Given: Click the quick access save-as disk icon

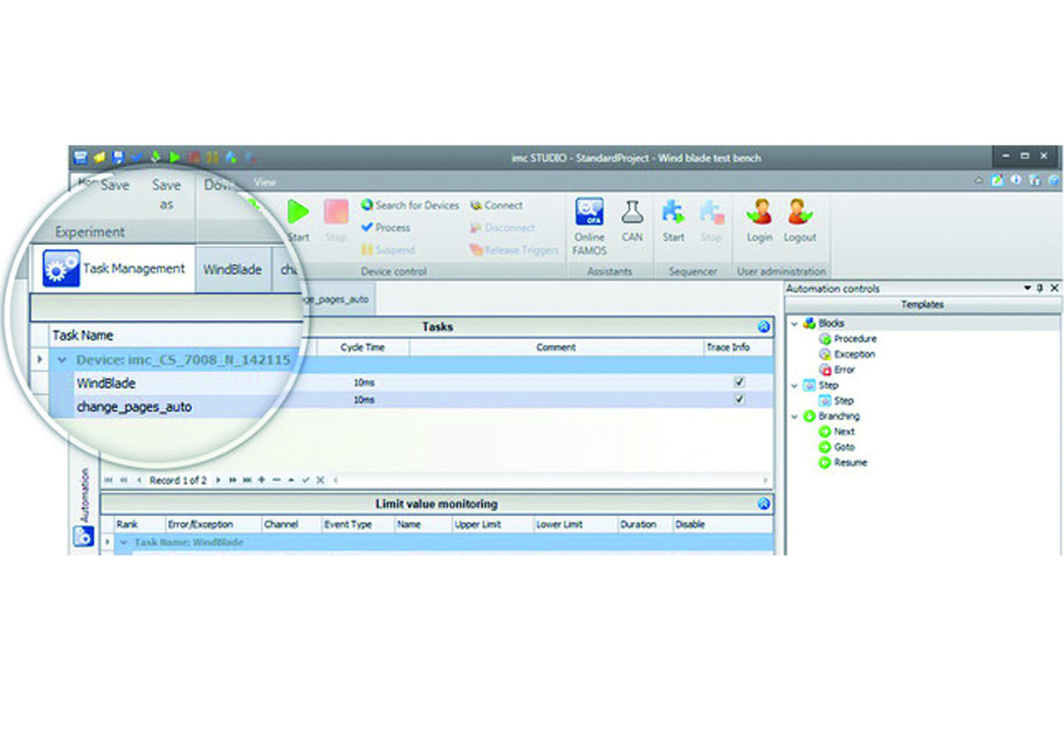Looking at the screenshot, I should (118, 157).
